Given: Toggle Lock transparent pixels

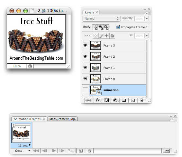Looking at the screenshot, I should 95,36.
